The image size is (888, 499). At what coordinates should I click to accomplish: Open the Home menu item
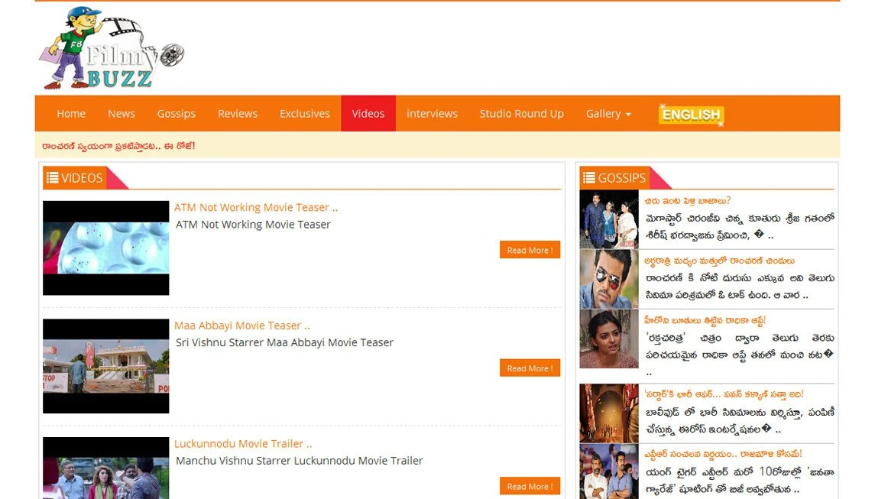click(71, 114)
